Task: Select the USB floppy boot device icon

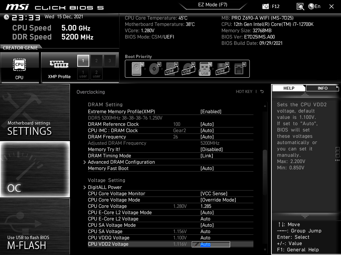Action: (x=222, y=69)
